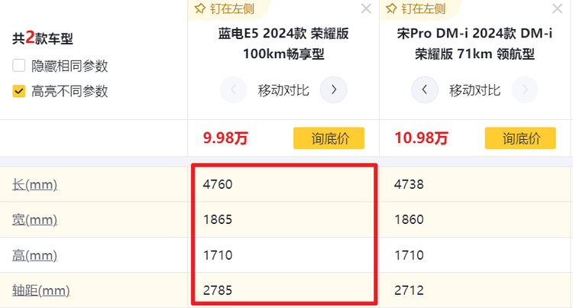Open 宋Pro DM-i 2024款 model title
573x308 pixels.
474,44
